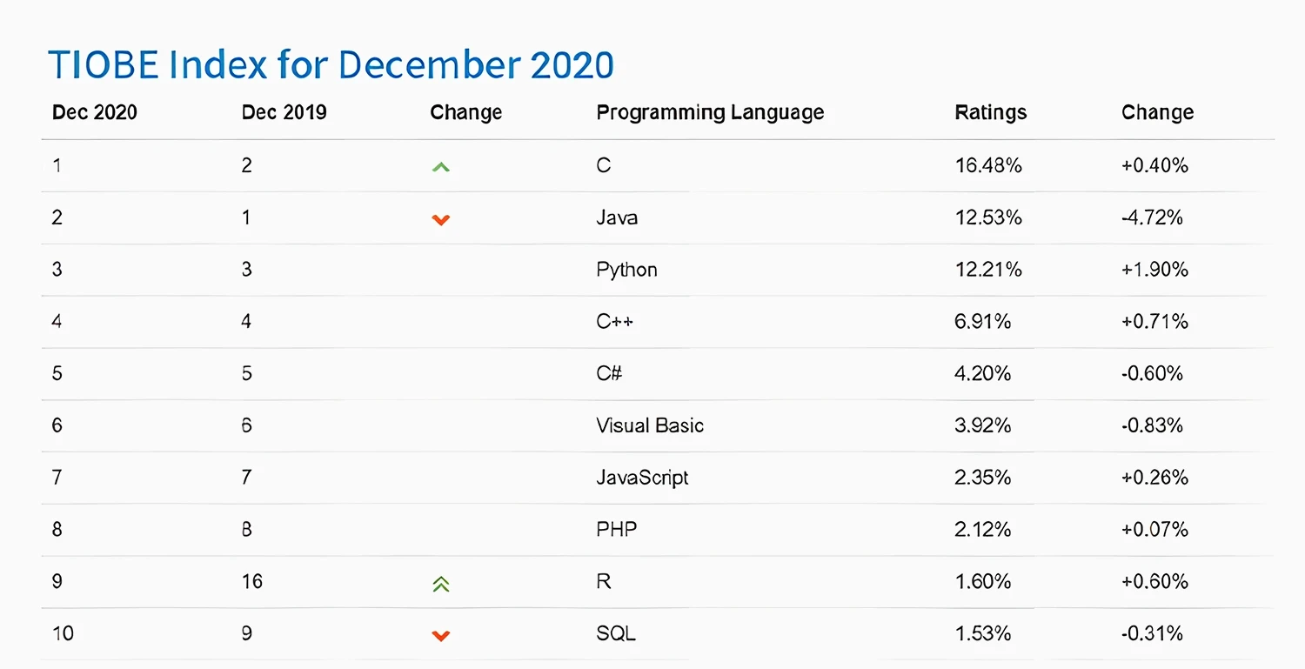Select the Dec 2019 column header
This screenshot has width=1305, height=669.
click(x=284, y=112)
